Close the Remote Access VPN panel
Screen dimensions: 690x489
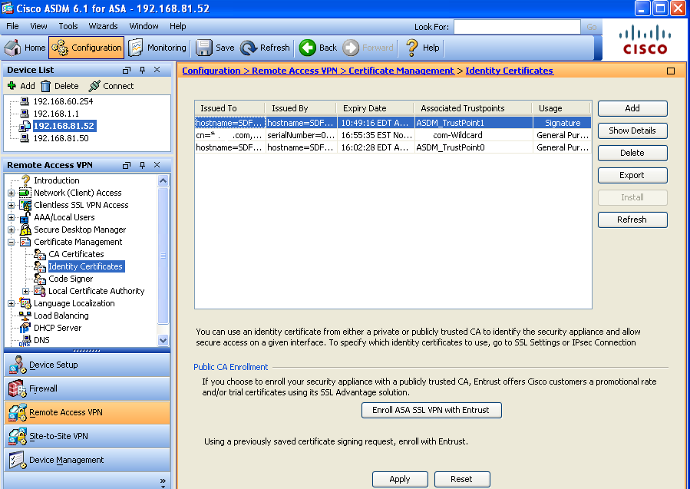[x=157, y=165]
